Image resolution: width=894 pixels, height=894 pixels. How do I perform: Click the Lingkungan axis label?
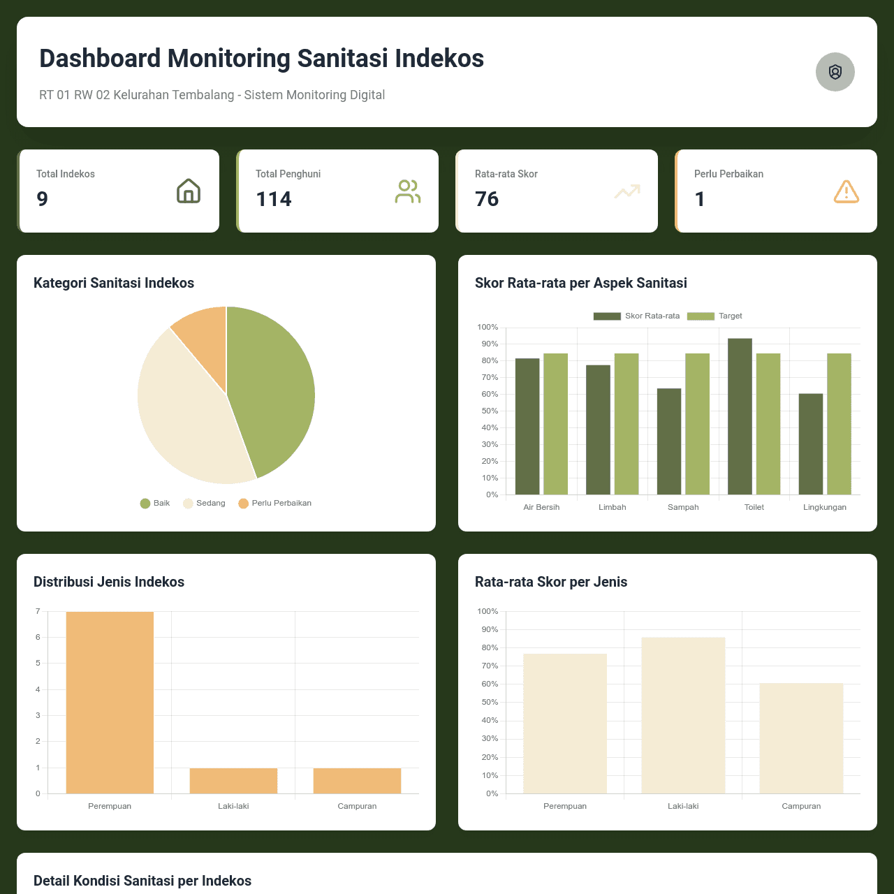[x=825, y=507]
